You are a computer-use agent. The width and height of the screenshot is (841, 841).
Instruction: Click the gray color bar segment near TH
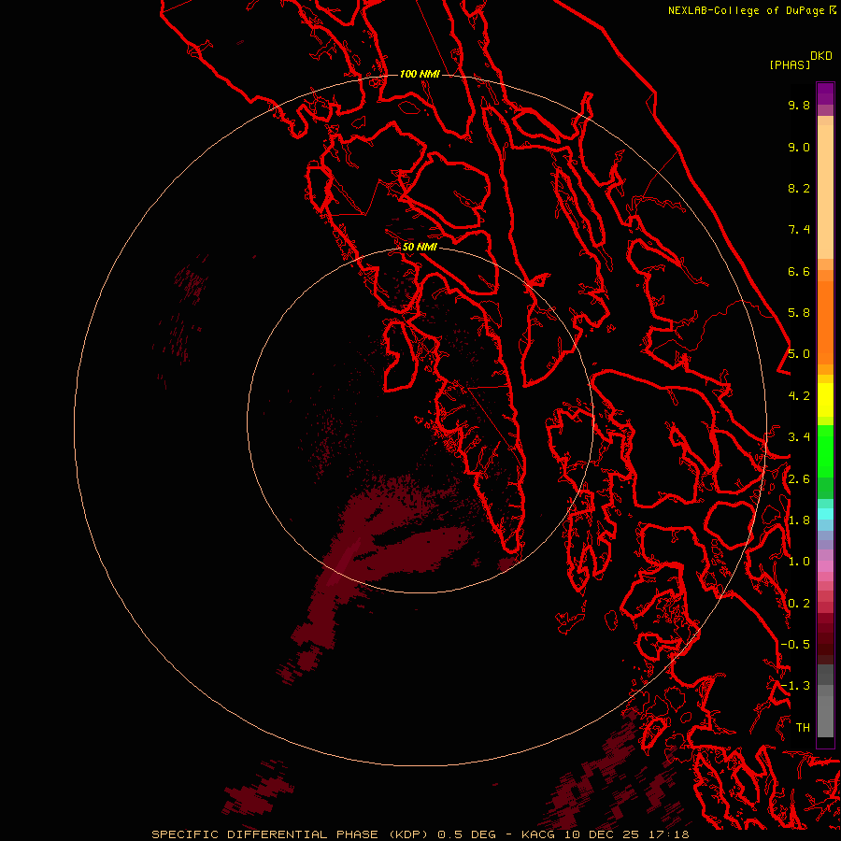point(825,716)
